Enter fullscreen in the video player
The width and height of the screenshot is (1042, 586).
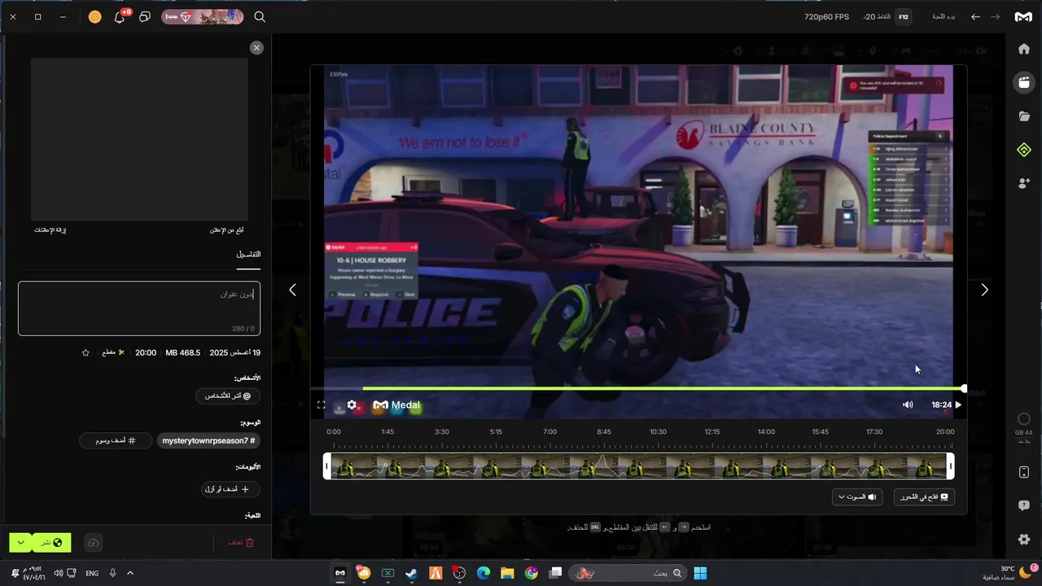(321, 405)
